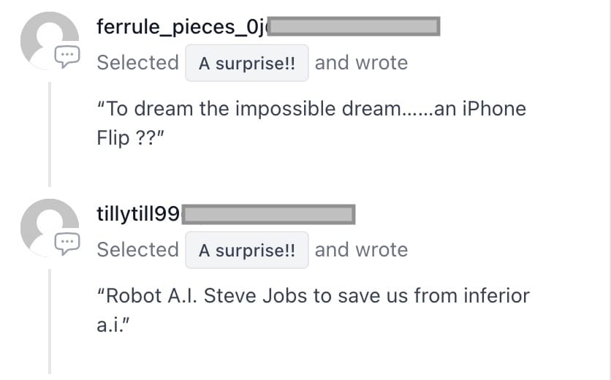This screenshot has height=380, width=611.
Task: Click "Selected" label in tillytill99 comment
Action: (x=138, y=250)
